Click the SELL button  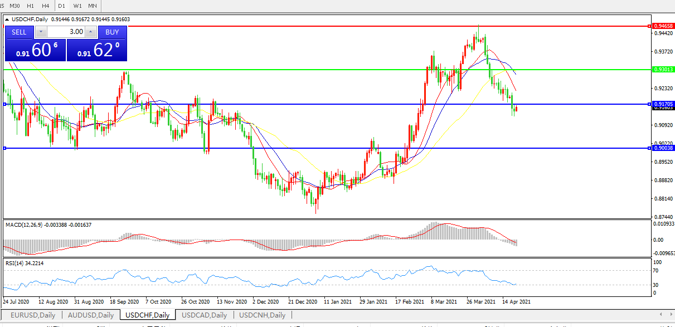[x=19, y=32]
